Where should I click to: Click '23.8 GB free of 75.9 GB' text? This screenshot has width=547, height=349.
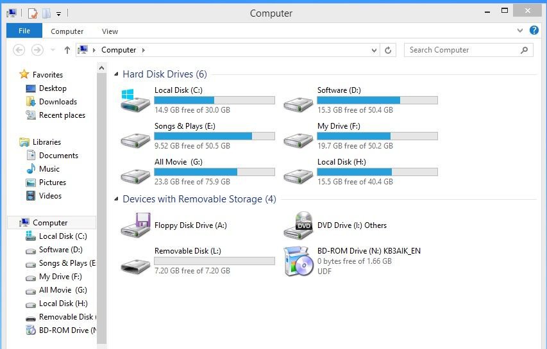pos(192,182)
